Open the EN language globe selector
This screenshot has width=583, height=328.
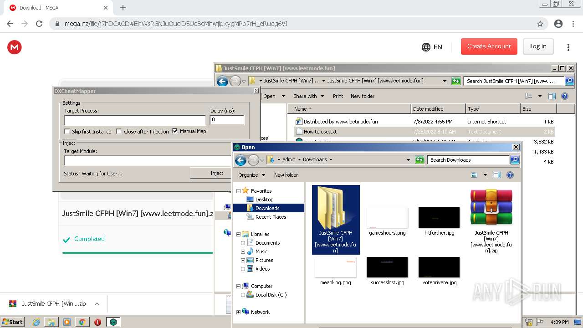(432, 47)
